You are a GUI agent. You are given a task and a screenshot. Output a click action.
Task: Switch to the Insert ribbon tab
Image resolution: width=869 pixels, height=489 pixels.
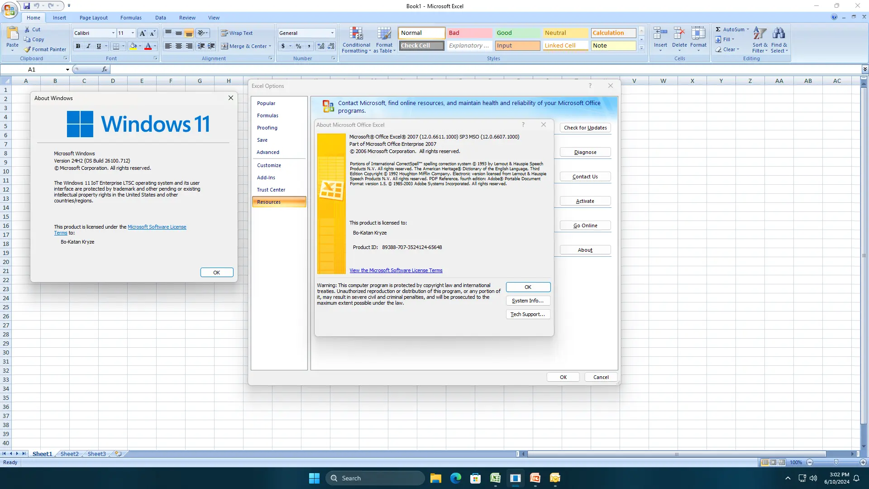[59, 18]
